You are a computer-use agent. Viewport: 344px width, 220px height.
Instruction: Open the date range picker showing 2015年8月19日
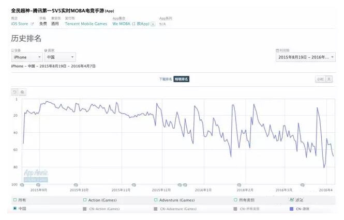click(x=305, y=57)
